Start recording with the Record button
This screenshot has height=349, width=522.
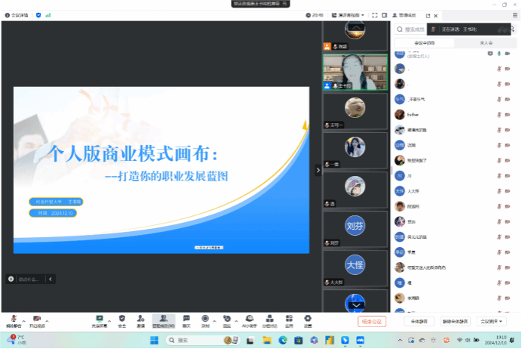click(x=205, y=321)
